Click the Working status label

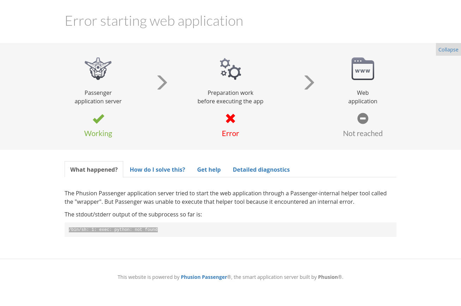click(x=98, y=133)
